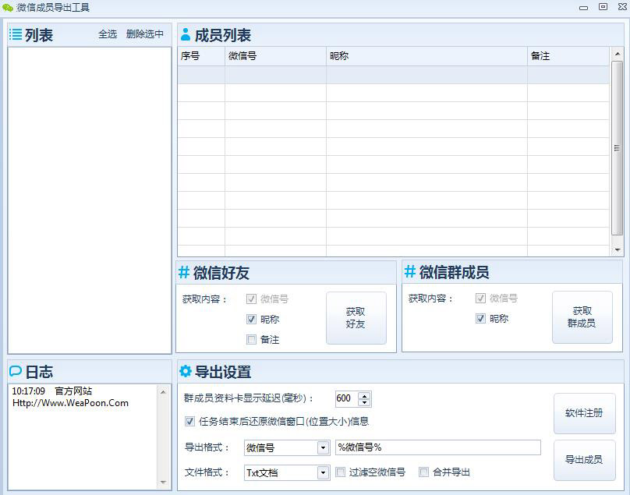Expand the 文件格式 Txt文档 dropdown
Screen dimensions: 630x495
click(x=323, y=472)
